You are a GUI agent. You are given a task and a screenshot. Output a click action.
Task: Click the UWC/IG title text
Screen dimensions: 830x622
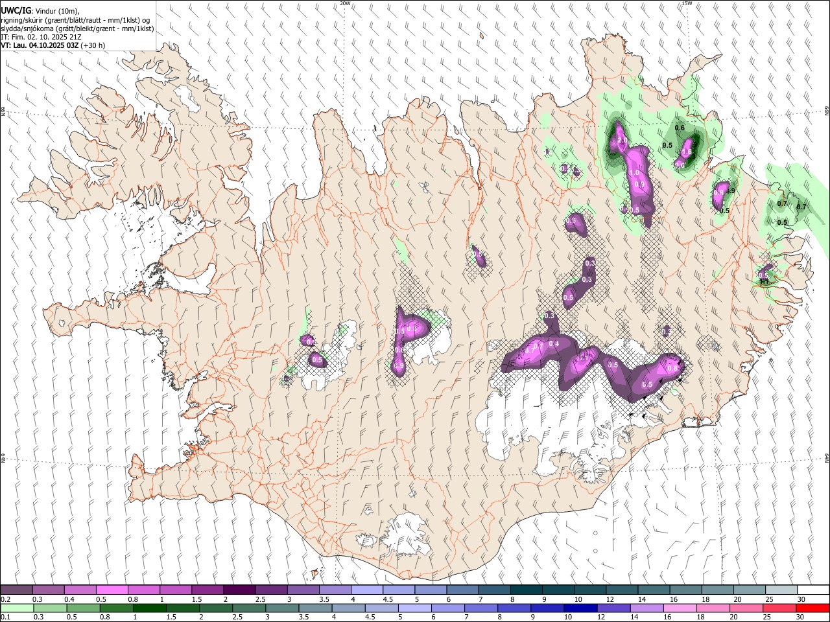click(16, 11)
